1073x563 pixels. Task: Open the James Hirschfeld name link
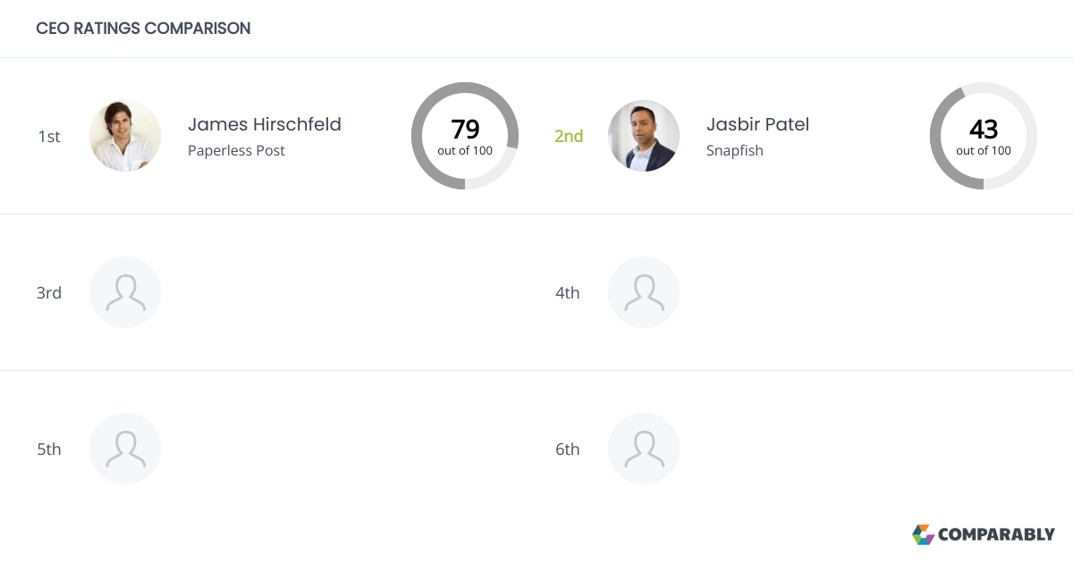tap(265, 124)
